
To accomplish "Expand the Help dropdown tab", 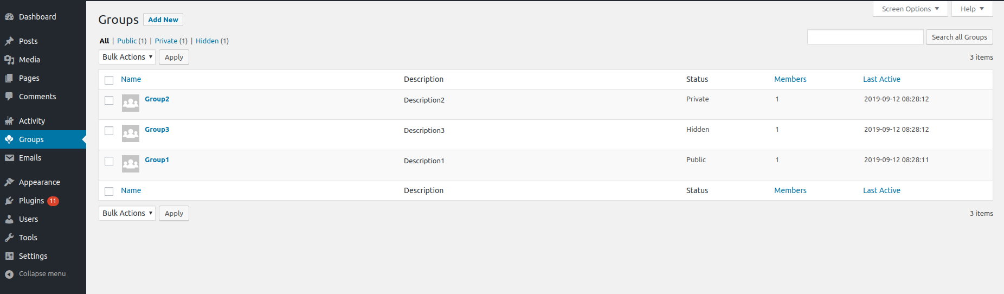I will [x=972, y=9].
